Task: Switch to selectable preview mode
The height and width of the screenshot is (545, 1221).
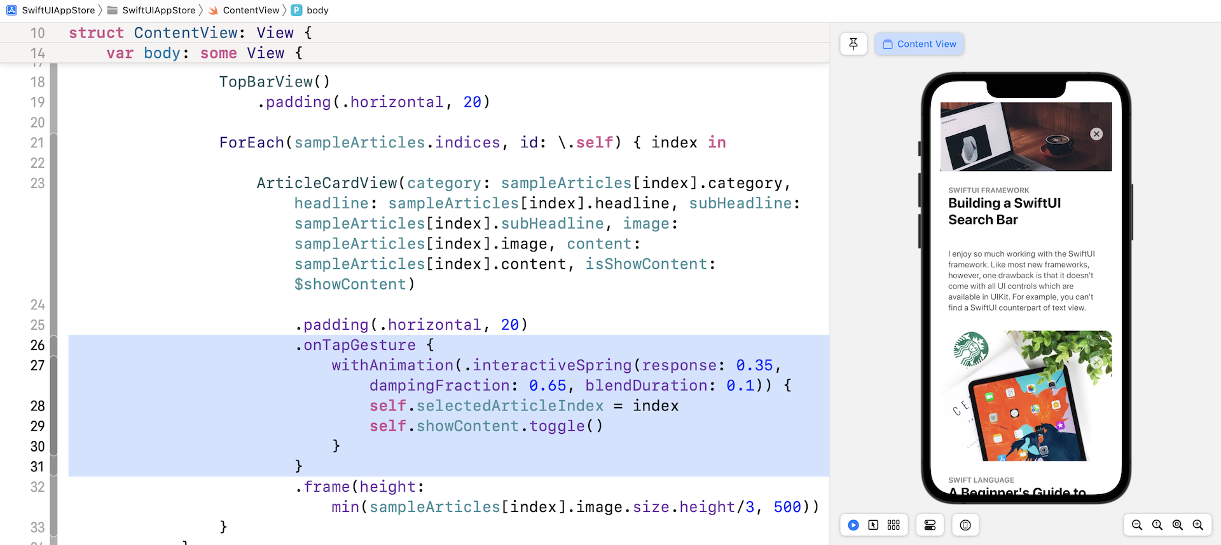Action: coord(873,525)
